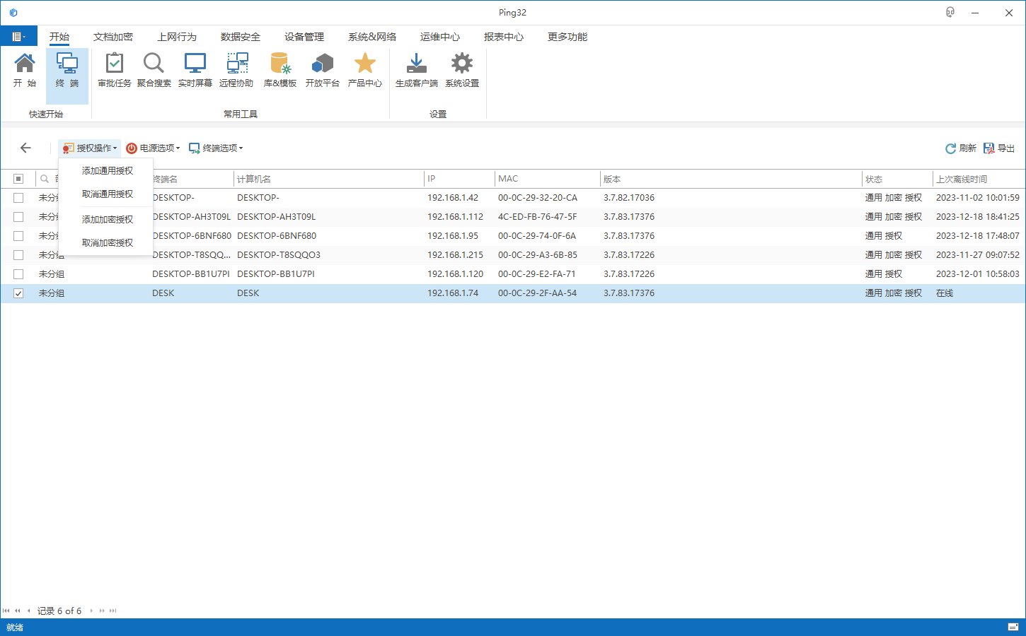Click 生成客户端 generate client icon
The width and height of the screenshot is (1026, 636).
417,64
